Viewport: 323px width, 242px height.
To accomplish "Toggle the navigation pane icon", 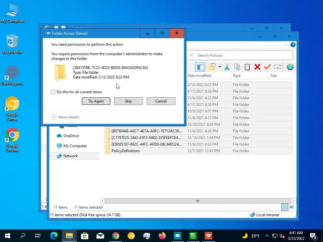I will click(200, 67).
